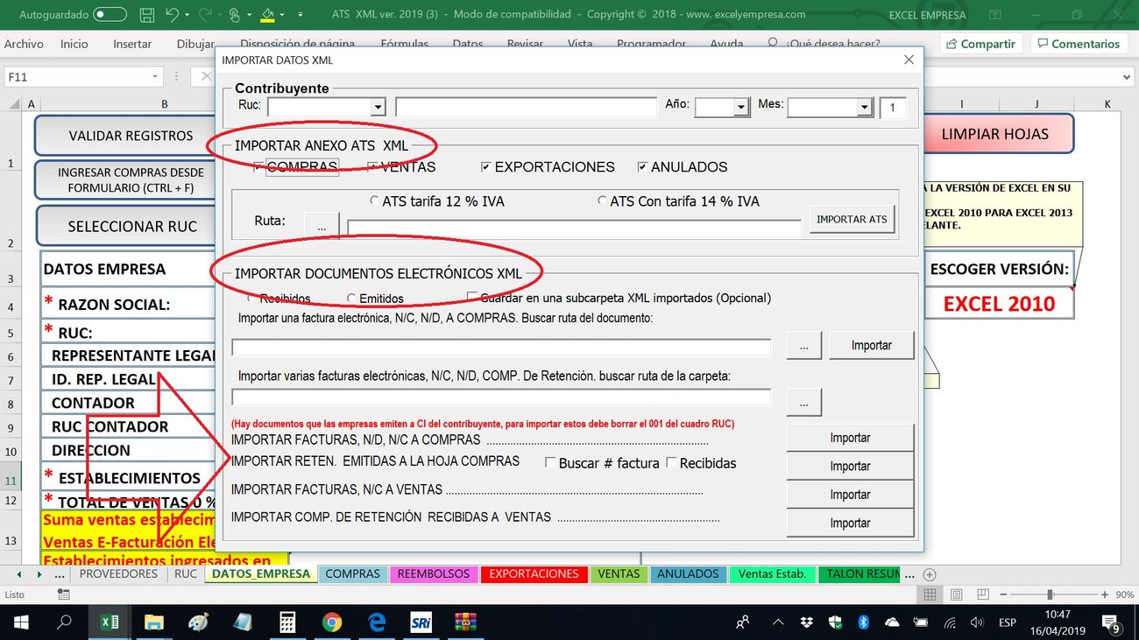Open the Ruc combo box dropdown
Image resolution: width=1139 pixels, height=640 pixels.
[378, 107]
